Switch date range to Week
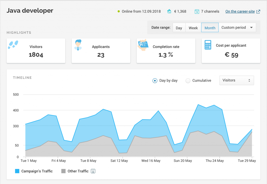This screenshot has height=184, width=267. (193, 28)
